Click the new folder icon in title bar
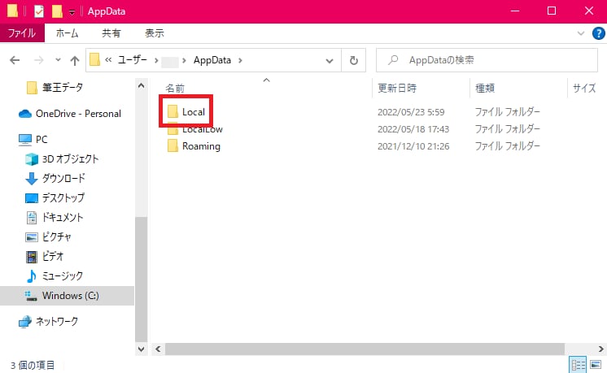The image size is (607, 373). (x=57, y=11)
